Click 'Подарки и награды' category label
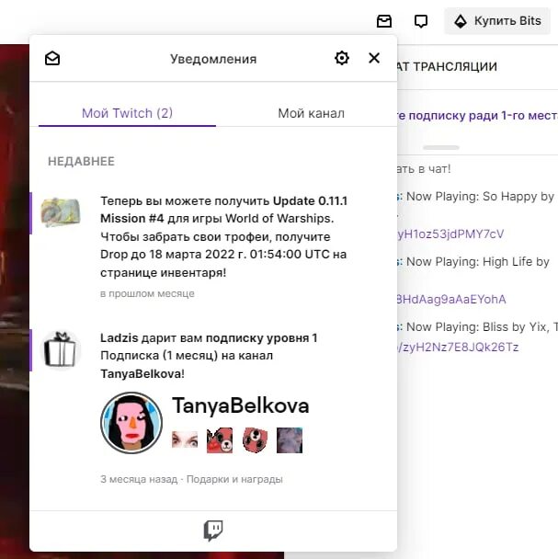This screenshot has height=559, width=558. coord(234,480)
